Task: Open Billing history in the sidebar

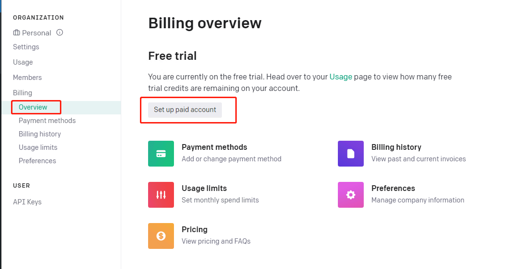Action: pyautogui.click(x=40, y=134)
